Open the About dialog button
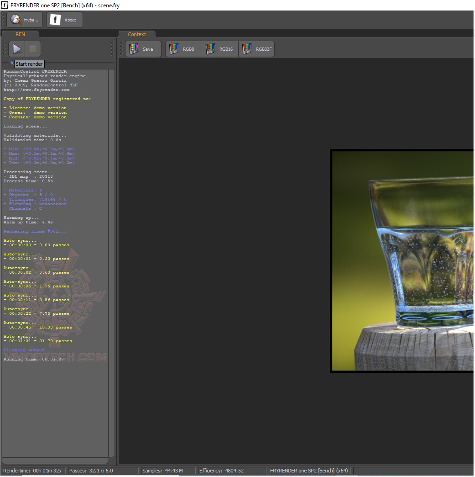 tap(65, 20)
